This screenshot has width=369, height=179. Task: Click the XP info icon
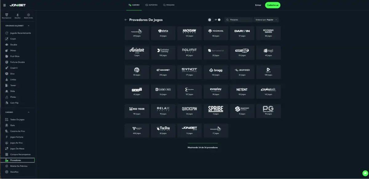[x=219, y=20]
